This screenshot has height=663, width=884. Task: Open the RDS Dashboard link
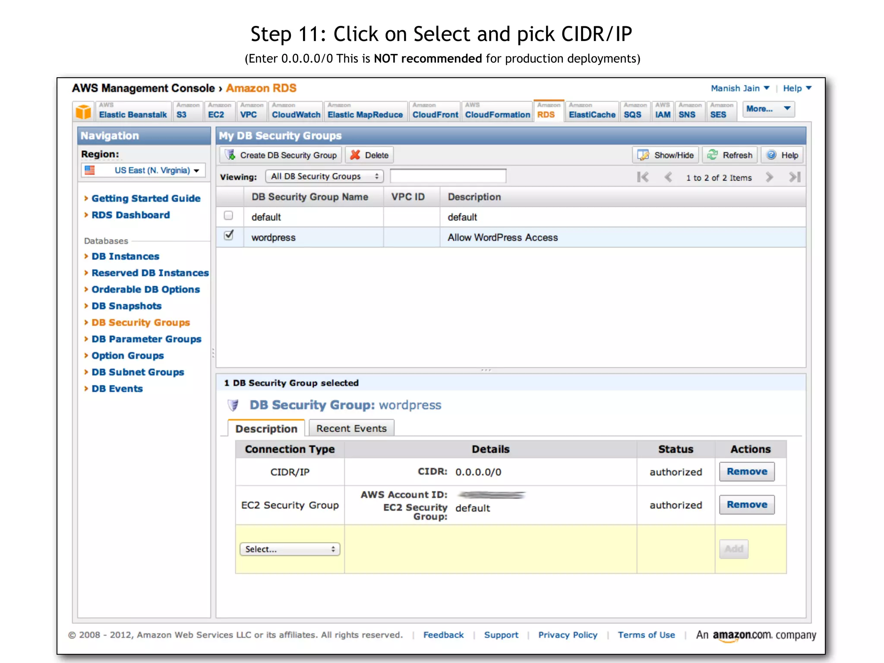tap(130, 215)
